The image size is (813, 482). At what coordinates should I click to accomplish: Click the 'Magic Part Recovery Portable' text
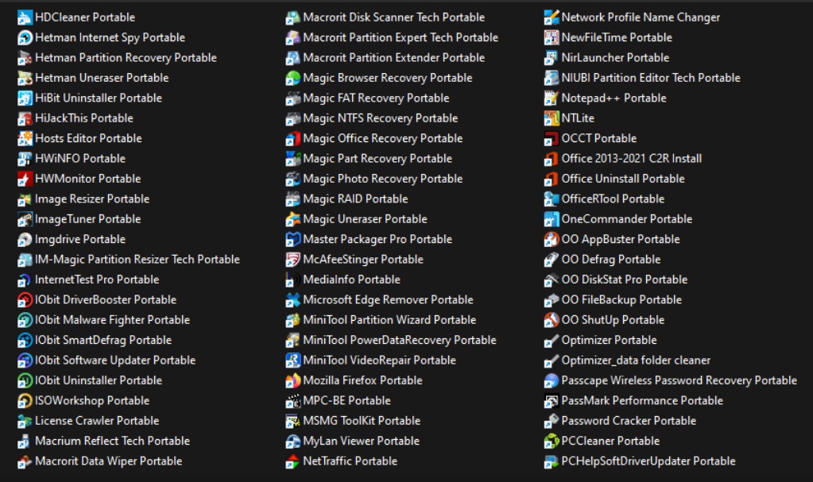(377, 159)
